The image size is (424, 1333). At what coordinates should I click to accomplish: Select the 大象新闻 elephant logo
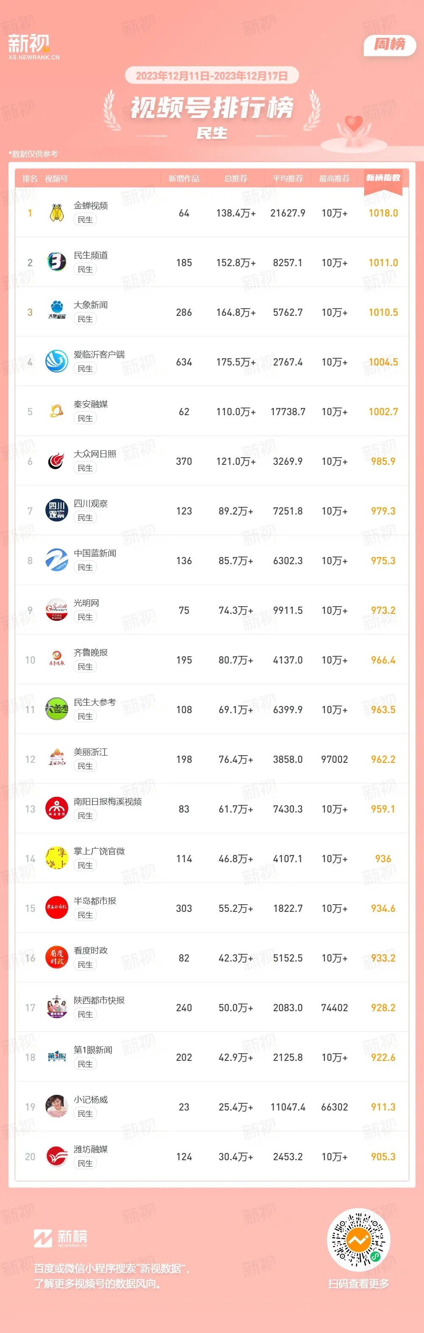[x=57, y=312]
